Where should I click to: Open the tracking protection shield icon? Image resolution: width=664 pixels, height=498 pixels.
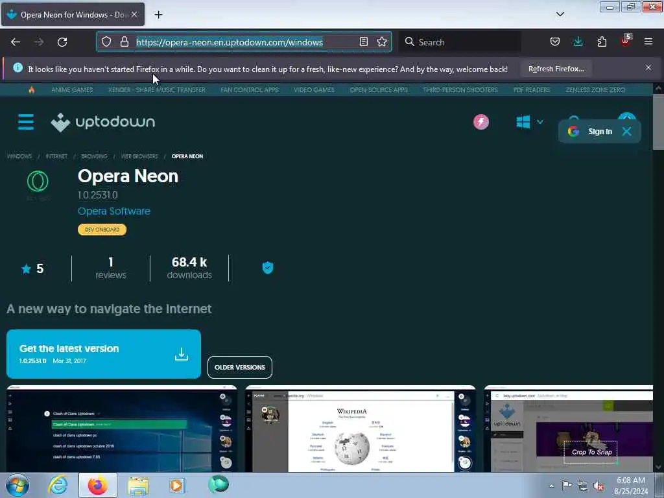click(106, 41)
